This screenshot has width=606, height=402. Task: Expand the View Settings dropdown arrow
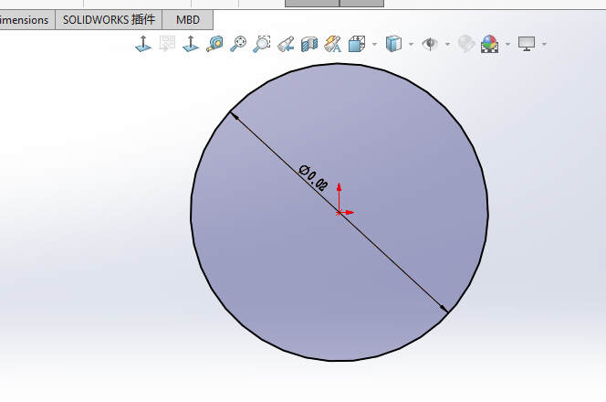pos(544,44)
